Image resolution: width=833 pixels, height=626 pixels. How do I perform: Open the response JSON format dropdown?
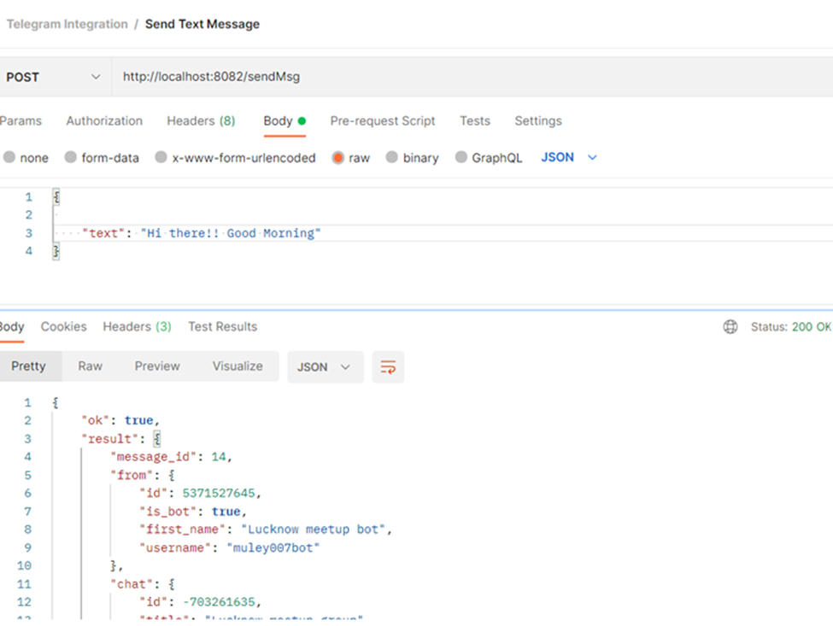(x=325, y=367)
